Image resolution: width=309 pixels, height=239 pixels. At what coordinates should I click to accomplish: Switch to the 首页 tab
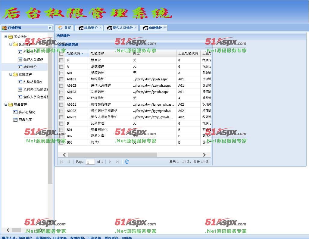point(64,28)
